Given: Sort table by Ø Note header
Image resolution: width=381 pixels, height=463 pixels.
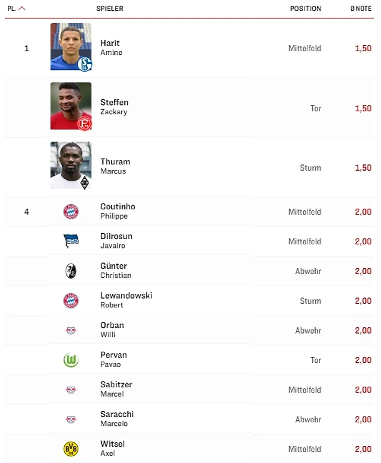Looking at the screenshot, I should (x=360, y=9).
